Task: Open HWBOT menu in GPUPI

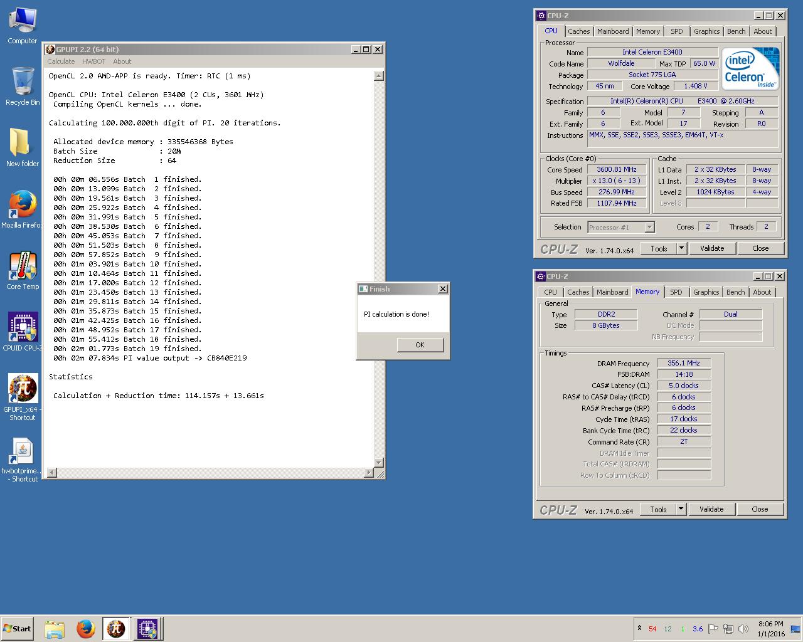Action: click(x=94, y=61)
